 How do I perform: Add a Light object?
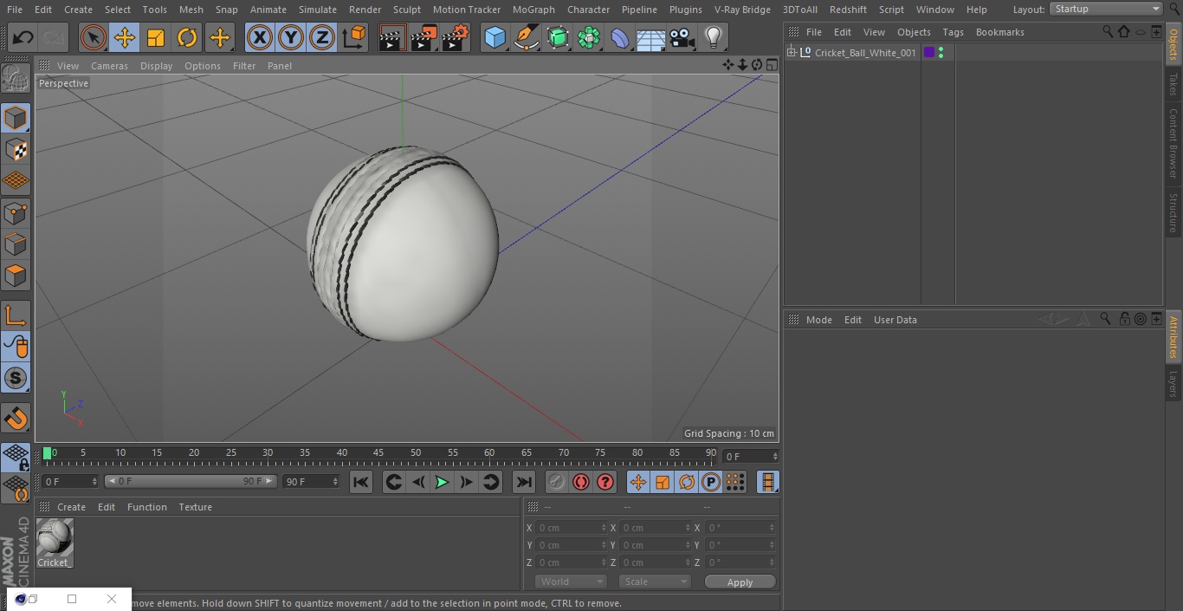(x=714, y=37)
